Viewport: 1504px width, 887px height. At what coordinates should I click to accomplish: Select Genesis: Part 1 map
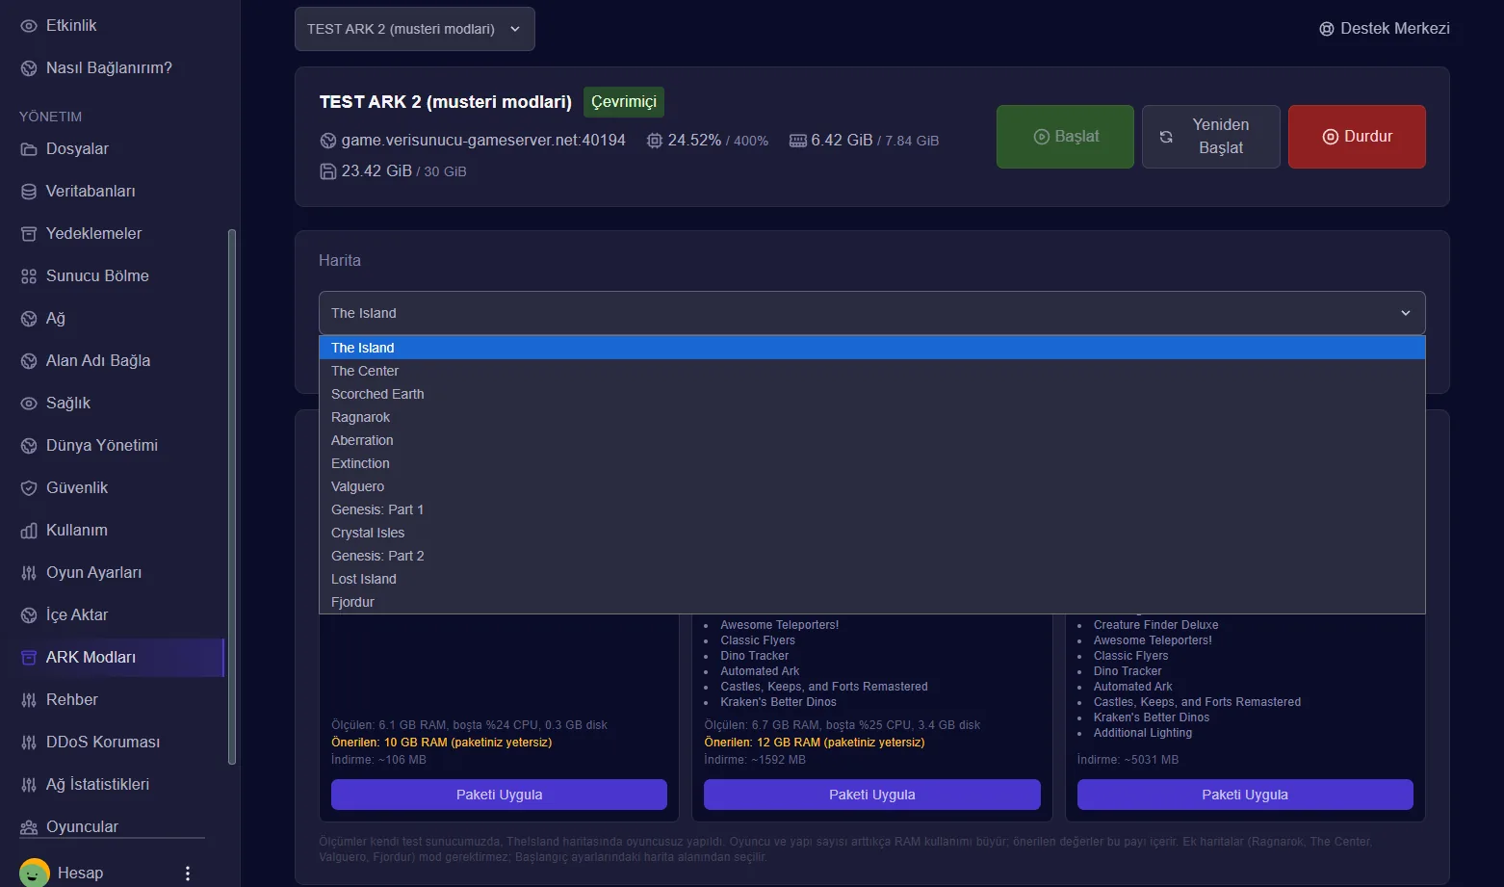pos(872,509)
